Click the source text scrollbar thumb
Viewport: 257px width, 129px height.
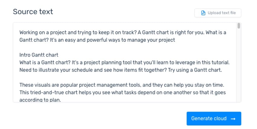[x=239, y=26]
